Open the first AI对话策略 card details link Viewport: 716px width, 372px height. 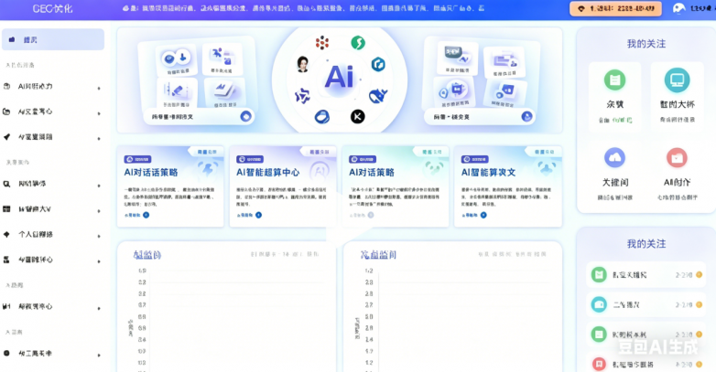pos(137,216)
